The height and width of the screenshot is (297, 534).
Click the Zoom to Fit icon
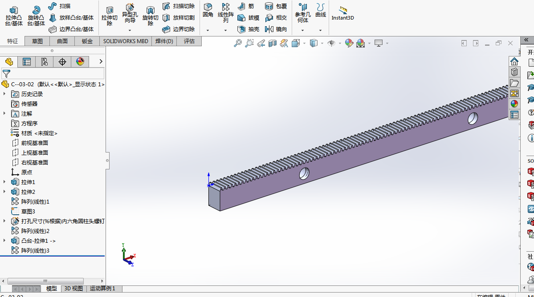238,43
